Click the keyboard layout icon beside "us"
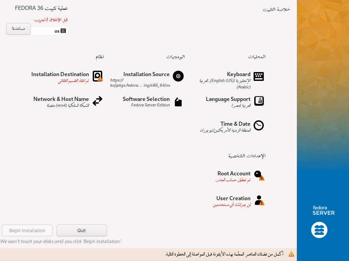 [63, 31]
